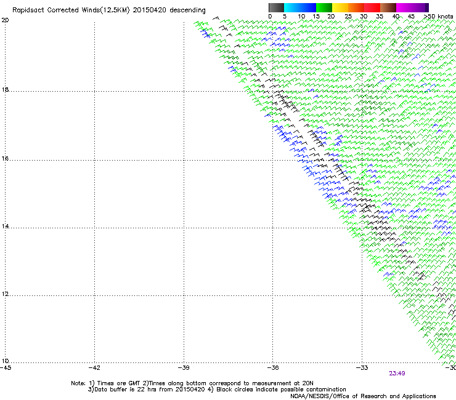Click the latitude label '10' on left axis
The width and height of the screenshot is (456, 400).
pos(5,361)
